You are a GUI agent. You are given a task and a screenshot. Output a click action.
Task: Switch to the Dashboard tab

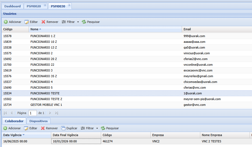pyautogui.click(x=12, y=6)
